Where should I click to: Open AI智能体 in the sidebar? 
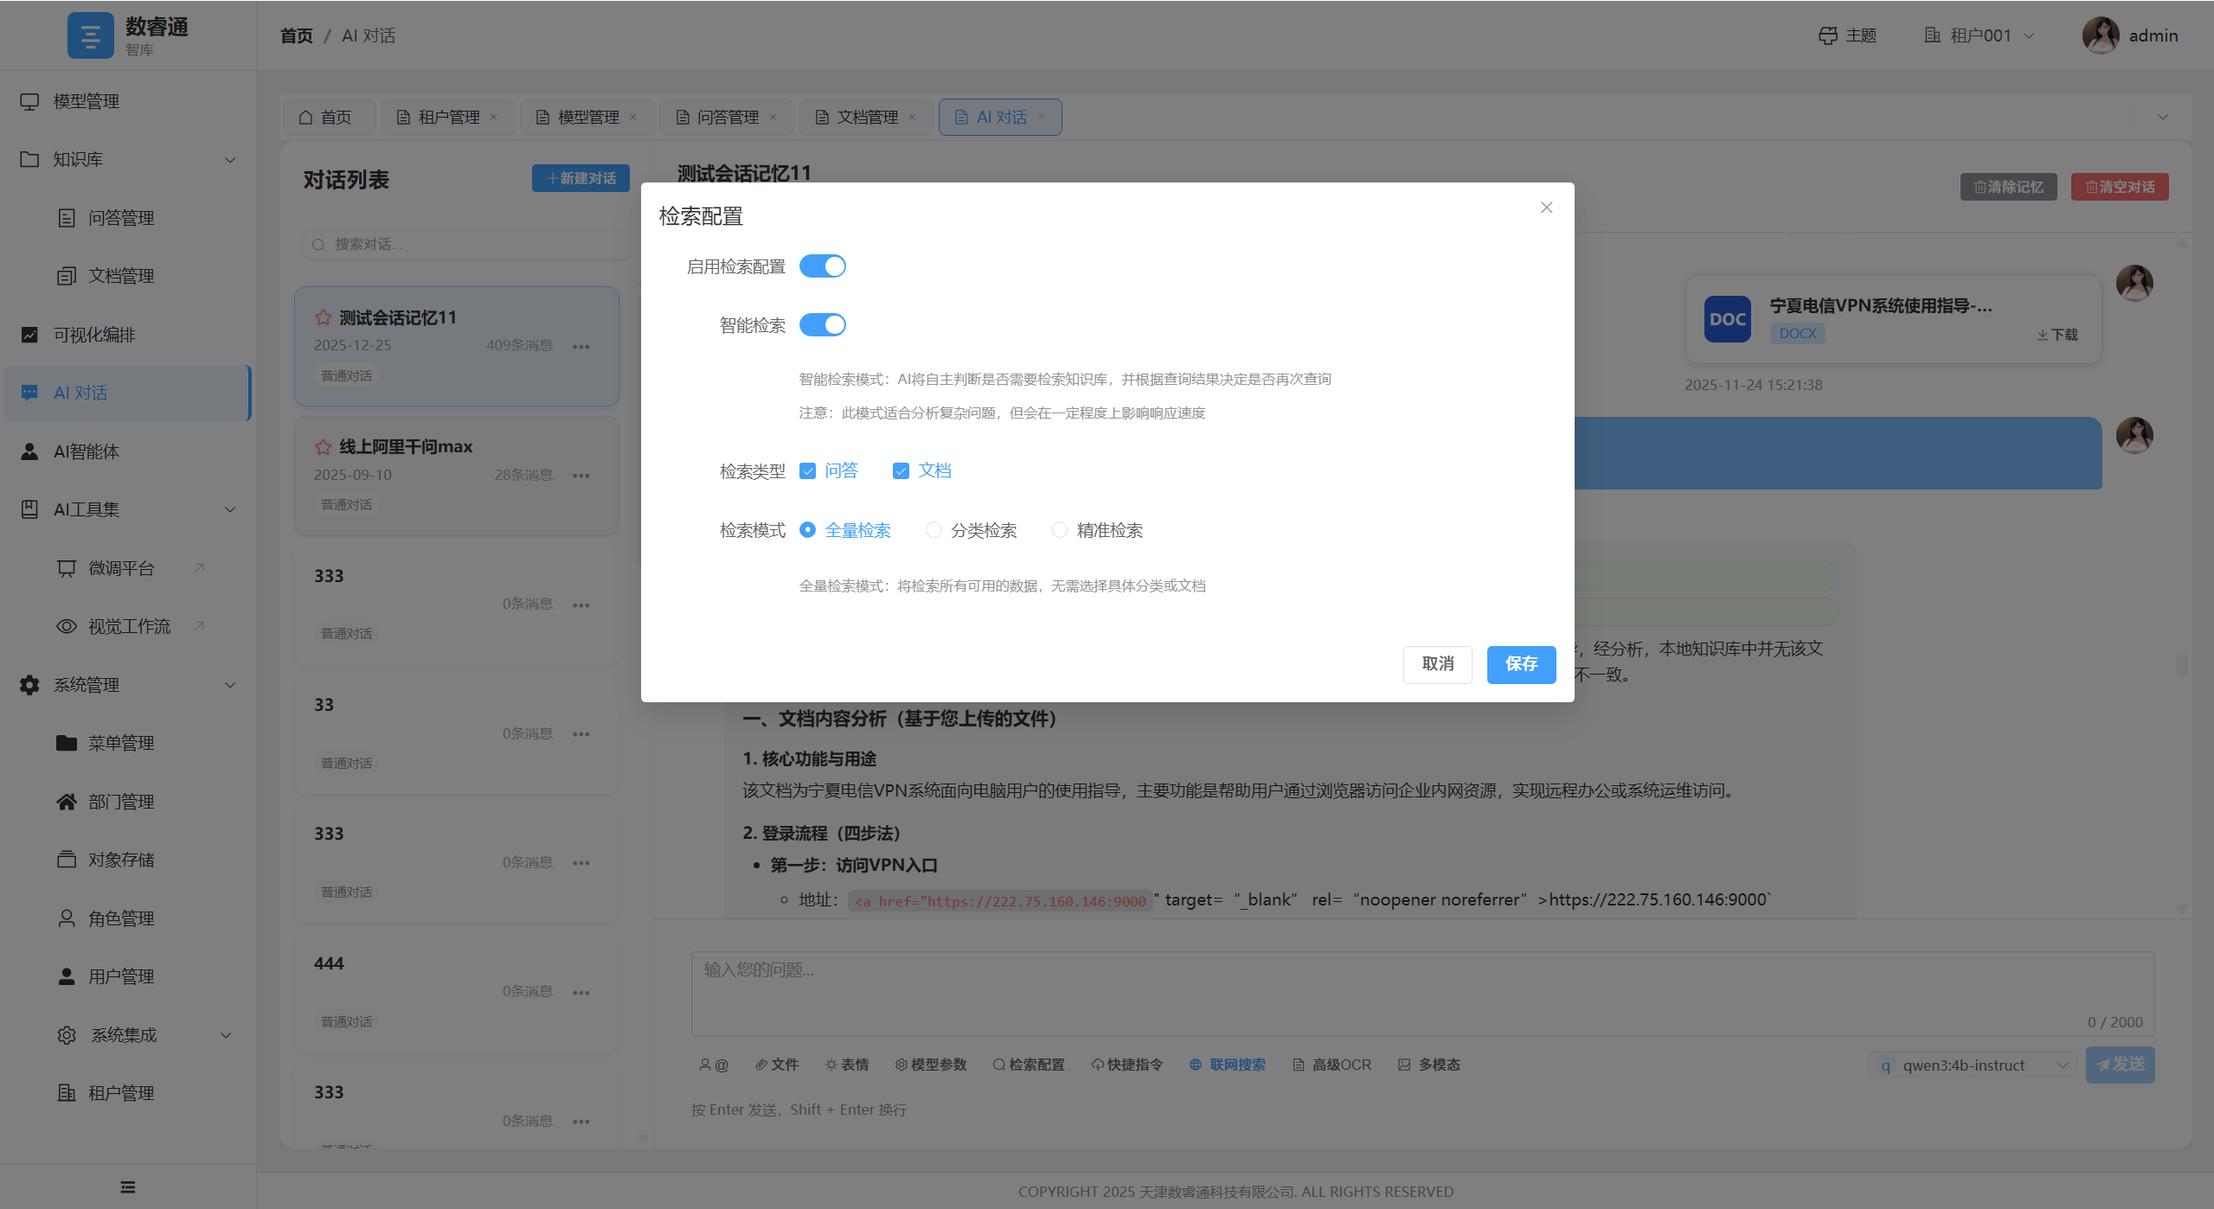87,451
